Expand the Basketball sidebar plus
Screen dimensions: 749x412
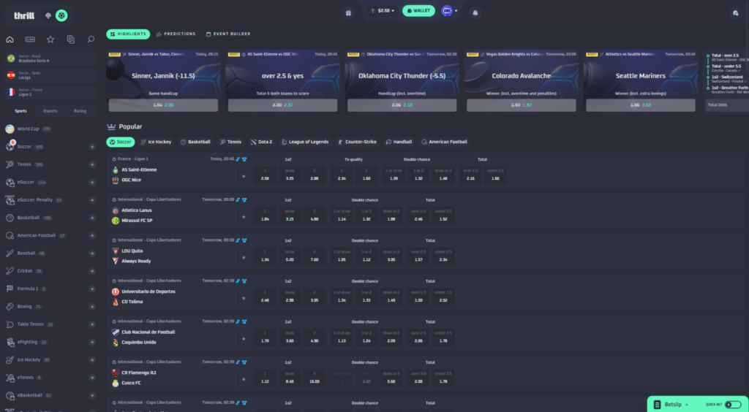coord(92,218)
